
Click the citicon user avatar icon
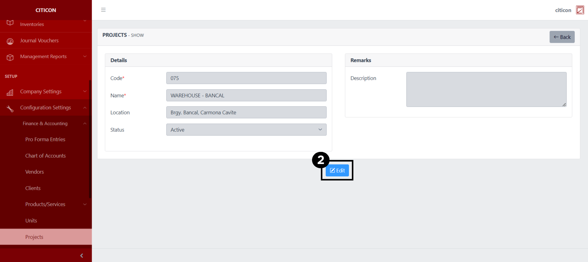(580, 10)
